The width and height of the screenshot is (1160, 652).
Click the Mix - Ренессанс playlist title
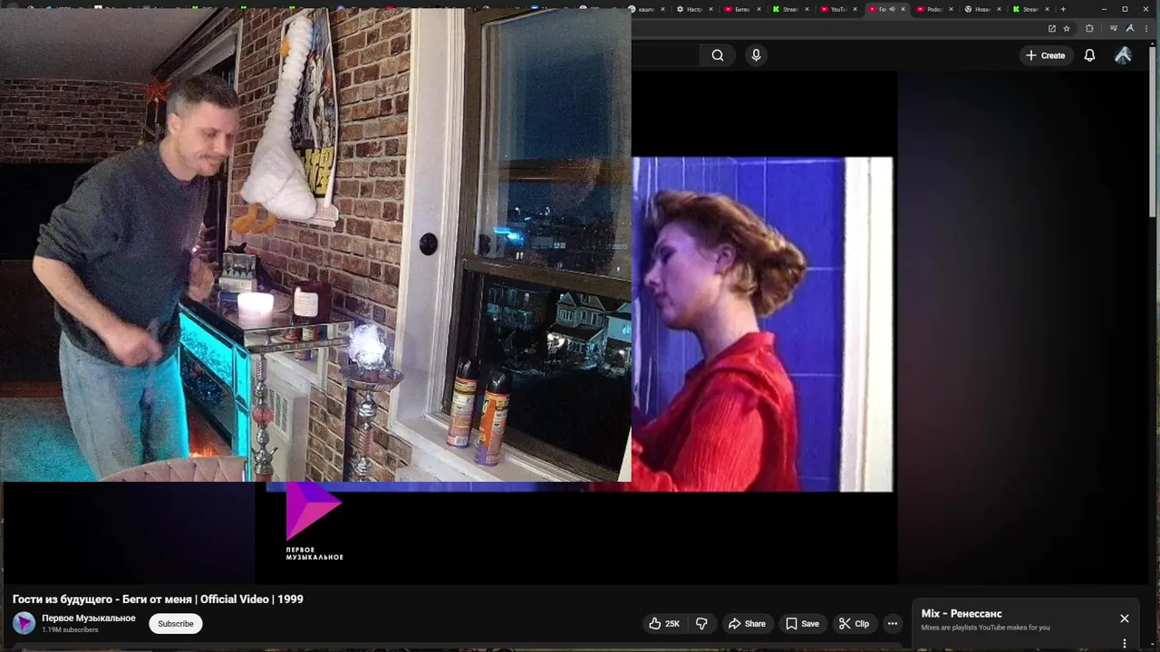pos(962,613)
